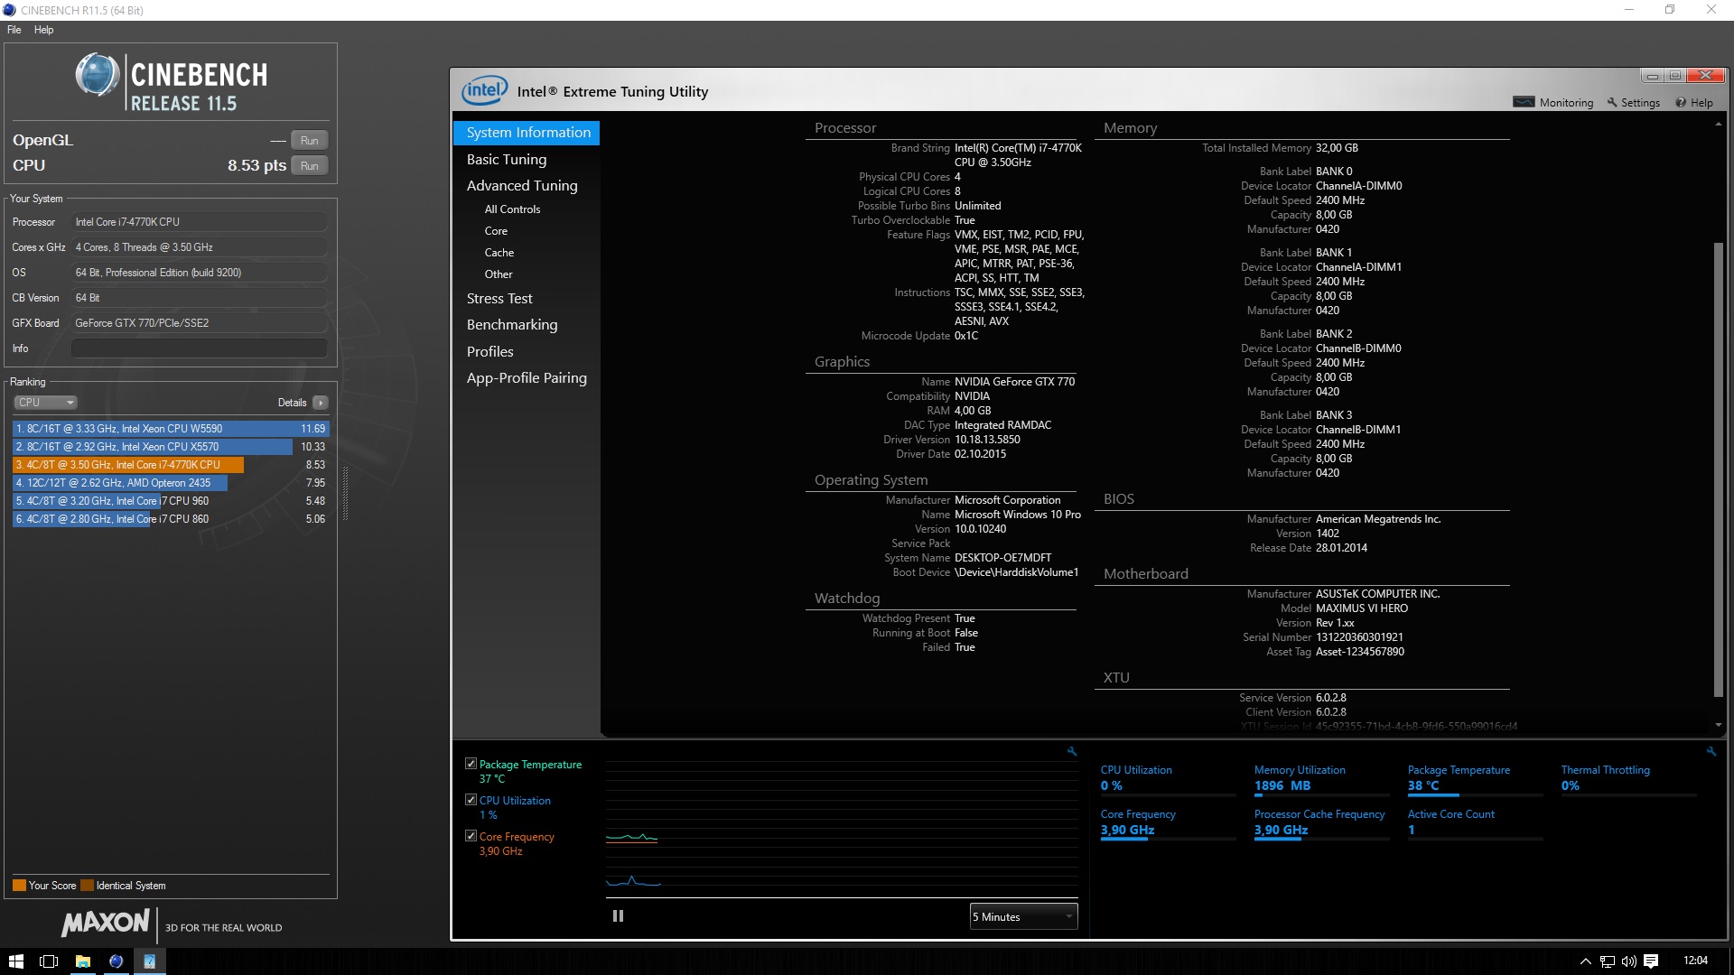Click Identical System legend swatch
The width and height of the screenshot is (1734, 975).
87,886
